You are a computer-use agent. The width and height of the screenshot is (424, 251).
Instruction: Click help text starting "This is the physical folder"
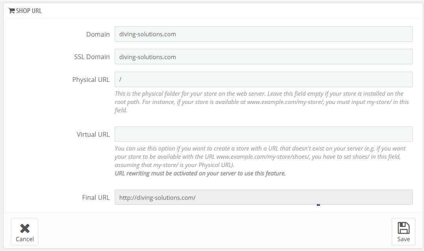(x=262, y=102)
